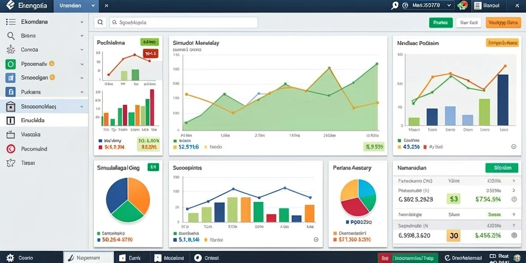The height and width of the screenshot is (263, 526).
Task: Open the Vuecaiia briefcase icon
Action: [11, 135]
